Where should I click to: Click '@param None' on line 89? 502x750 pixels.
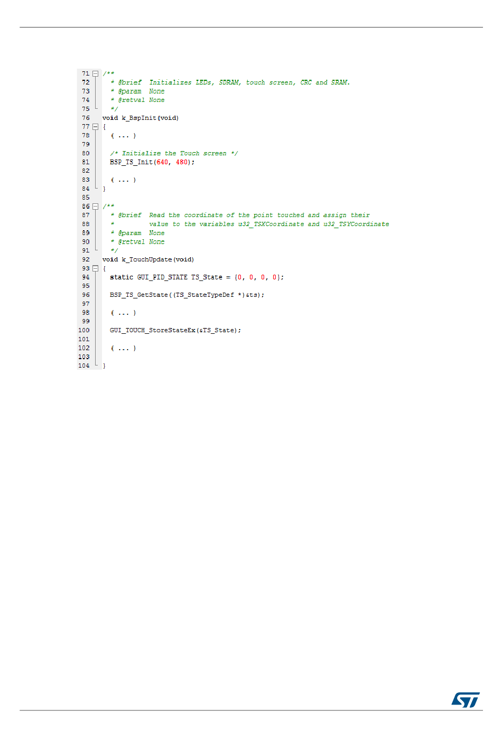coord(137,233)
